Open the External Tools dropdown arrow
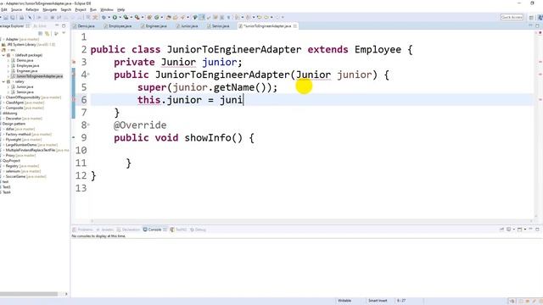 (x=143, y=17)
